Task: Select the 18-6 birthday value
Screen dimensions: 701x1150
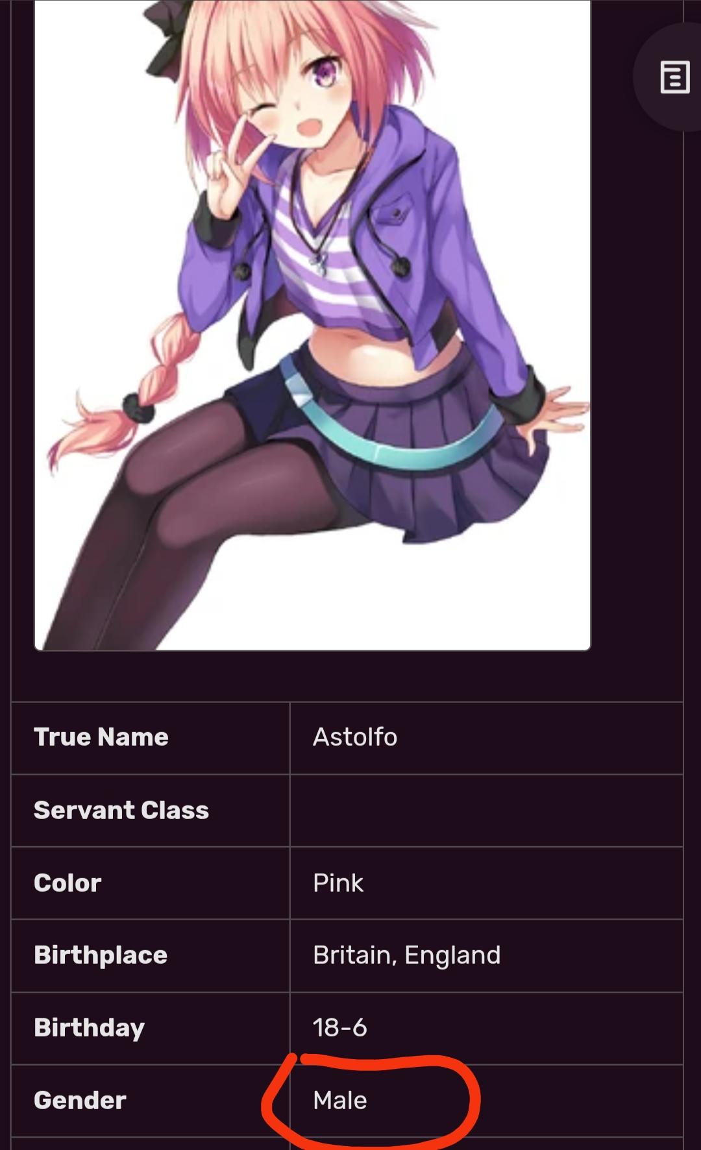Action: [340, 1028]
